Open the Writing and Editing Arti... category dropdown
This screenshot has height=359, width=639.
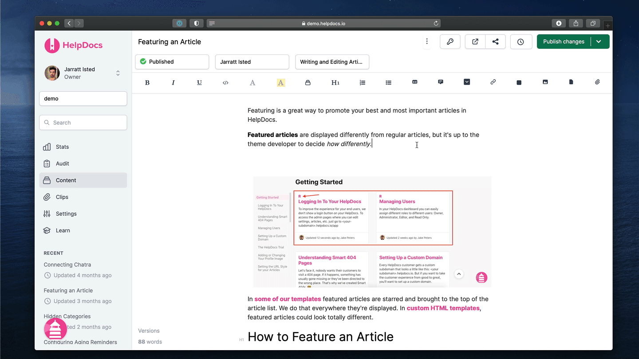point(332,62)
